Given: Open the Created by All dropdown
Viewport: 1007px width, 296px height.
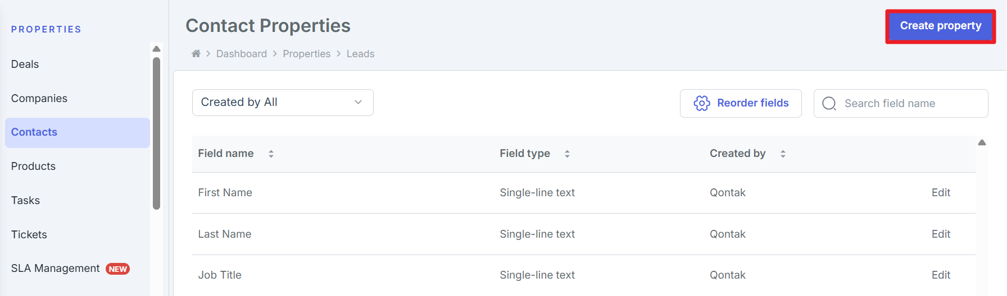Looking at the screenshot, I should (283, 103).
